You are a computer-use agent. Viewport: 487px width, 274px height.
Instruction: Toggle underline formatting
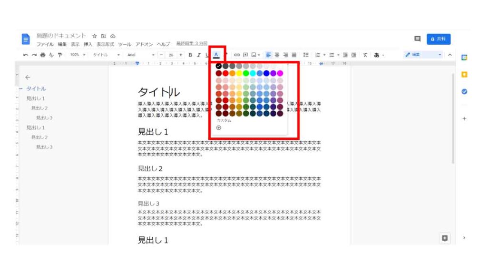(207, 55)
